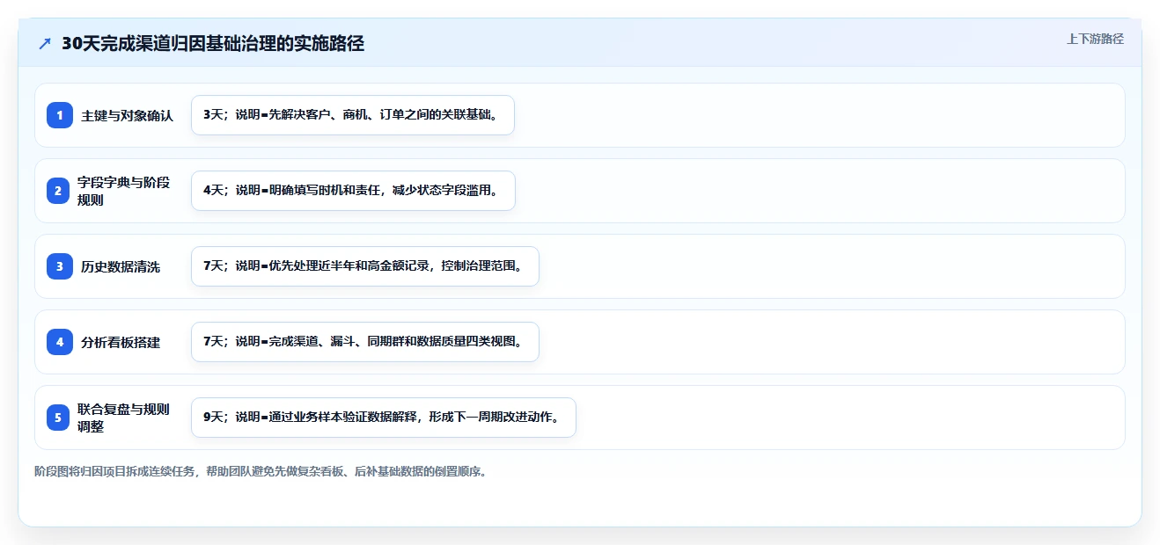
Task: Click step number 2 badge
Action: click(x=60, y=191)
